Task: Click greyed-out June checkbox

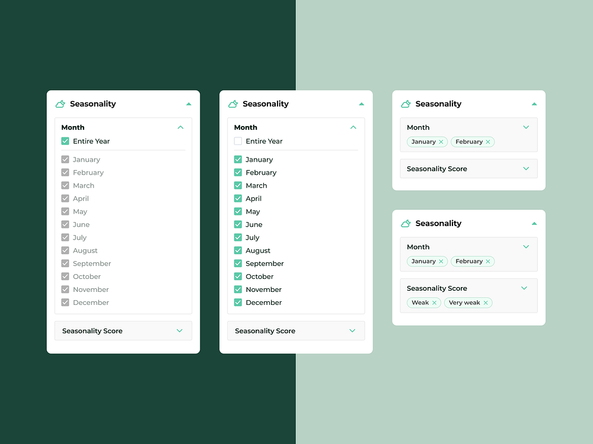Action: click(65, 224)
